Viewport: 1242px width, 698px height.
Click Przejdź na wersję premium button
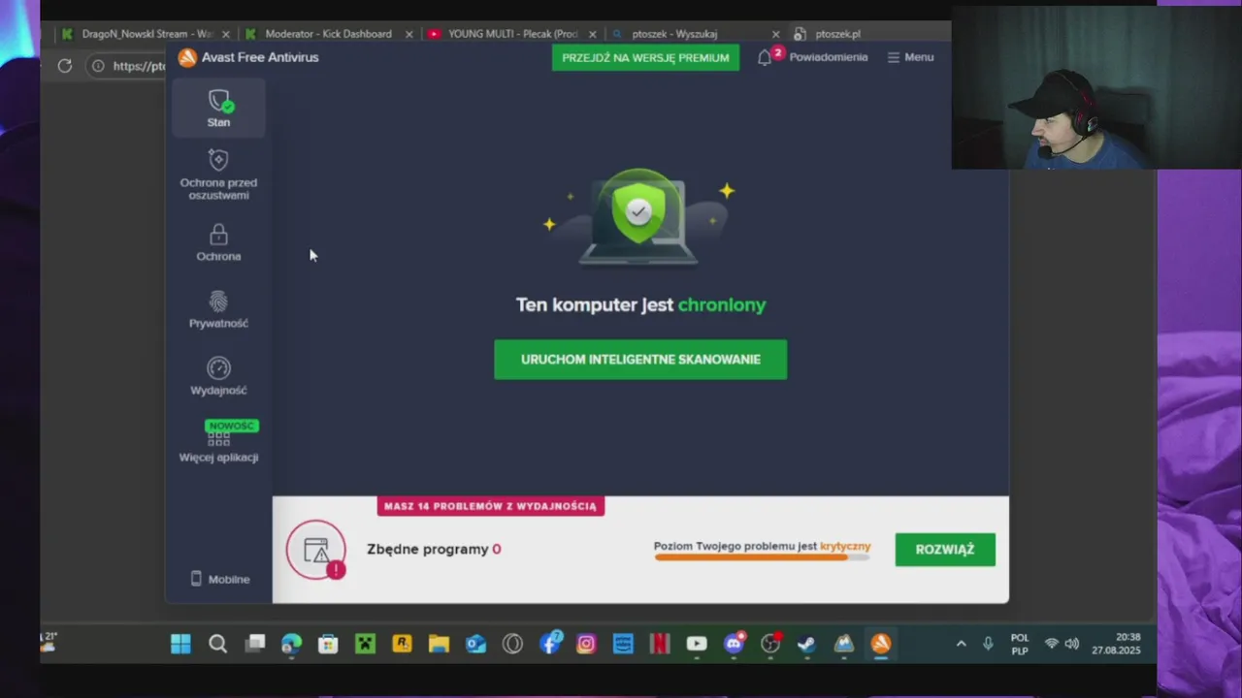click(x=645, y=57)
